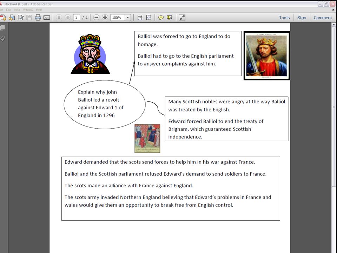Open the Help menu
The height and width of the screenshot is (253, 337).
[x=39, y=10]
